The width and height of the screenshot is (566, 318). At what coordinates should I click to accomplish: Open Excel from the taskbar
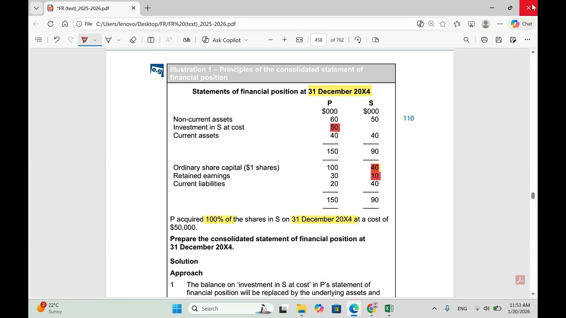pos(389,308)
